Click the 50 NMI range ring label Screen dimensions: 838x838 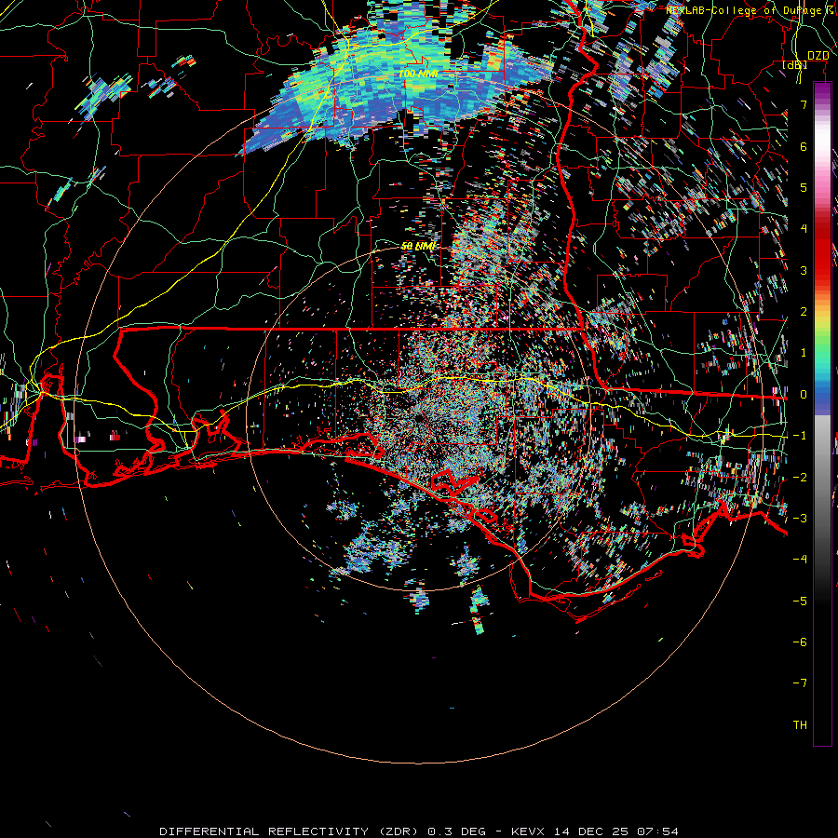(x=418, y=246)
